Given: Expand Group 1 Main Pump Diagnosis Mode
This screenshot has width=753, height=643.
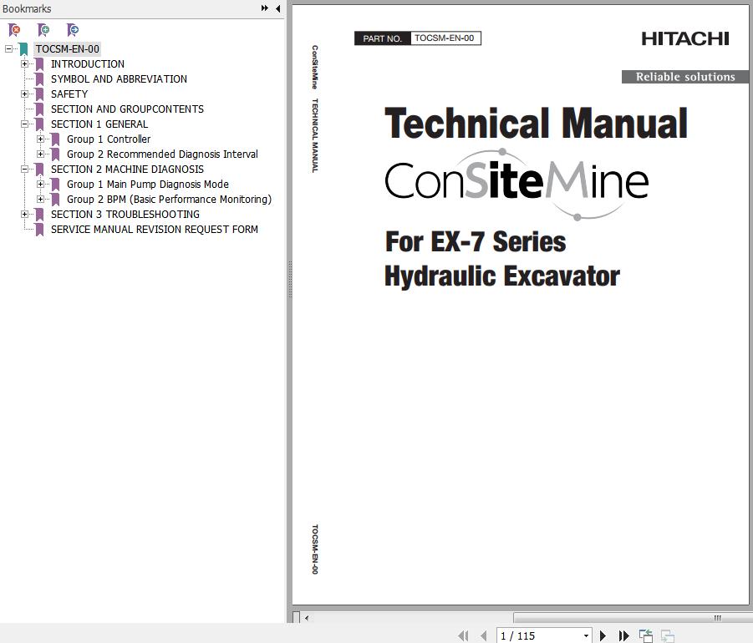Looking at the screenshot, I should pyautogui.click(x=40, y=185).
